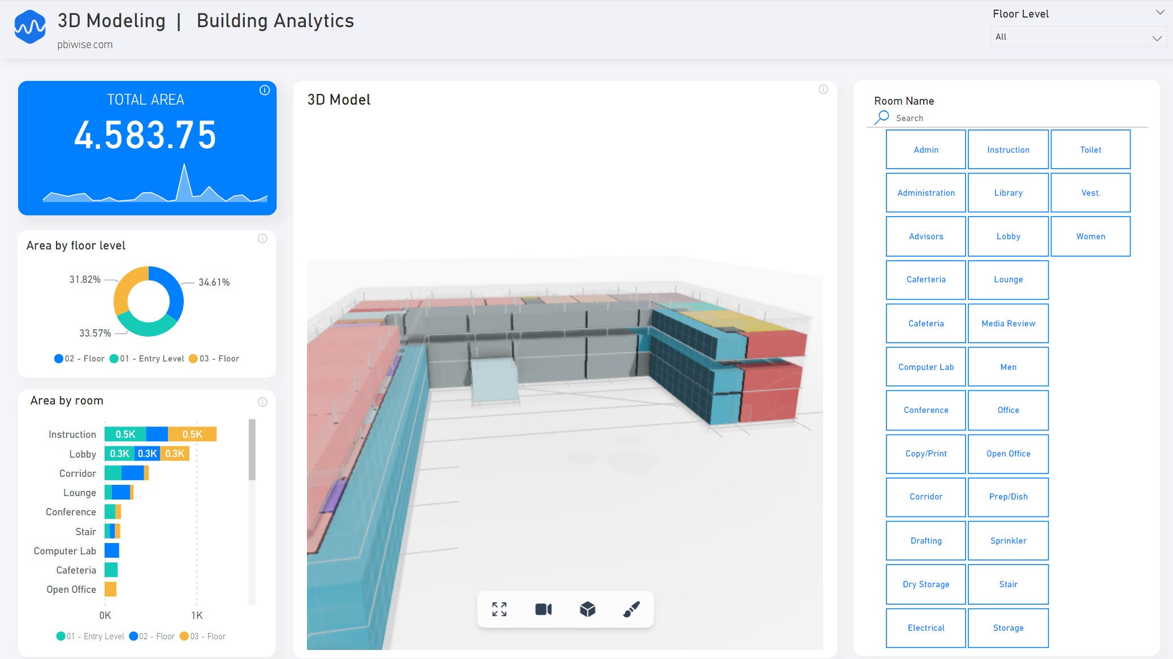Select the Lobby room button
The height and width of the screenshot is (659, 1173).
click(1008, 236)
